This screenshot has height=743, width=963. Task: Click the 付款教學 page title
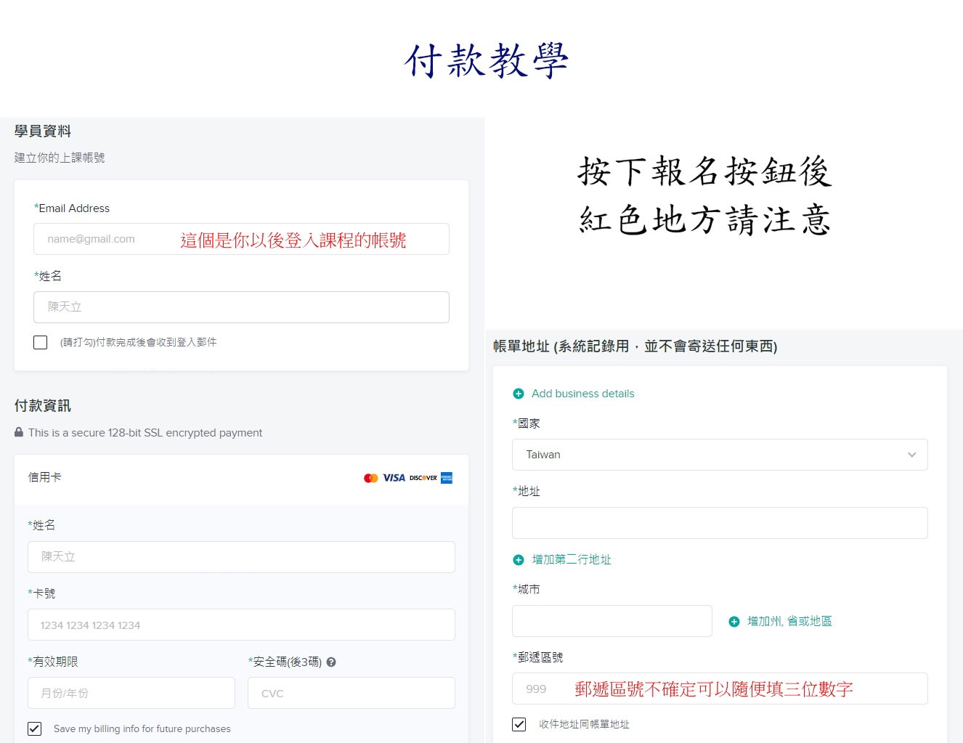click(x=487, y=60)
